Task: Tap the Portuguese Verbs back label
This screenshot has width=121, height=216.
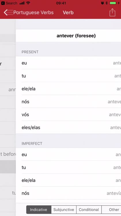Action: (x=33, y=13)
